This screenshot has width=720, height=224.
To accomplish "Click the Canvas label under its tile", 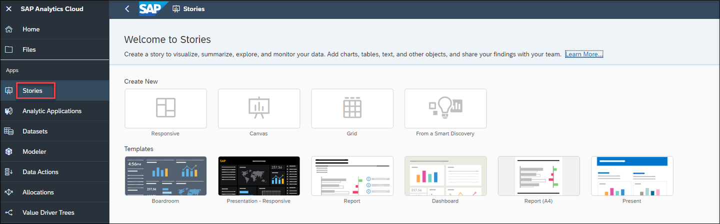I will click(x=258, y=134).
